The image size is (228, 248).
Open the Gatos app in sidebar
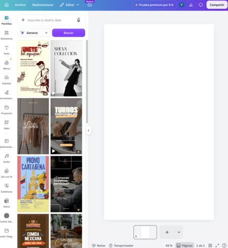pos(7,203)
